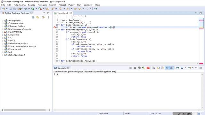Toggle Show Console on error output
The image size is (205, 115).
(172, 68)
